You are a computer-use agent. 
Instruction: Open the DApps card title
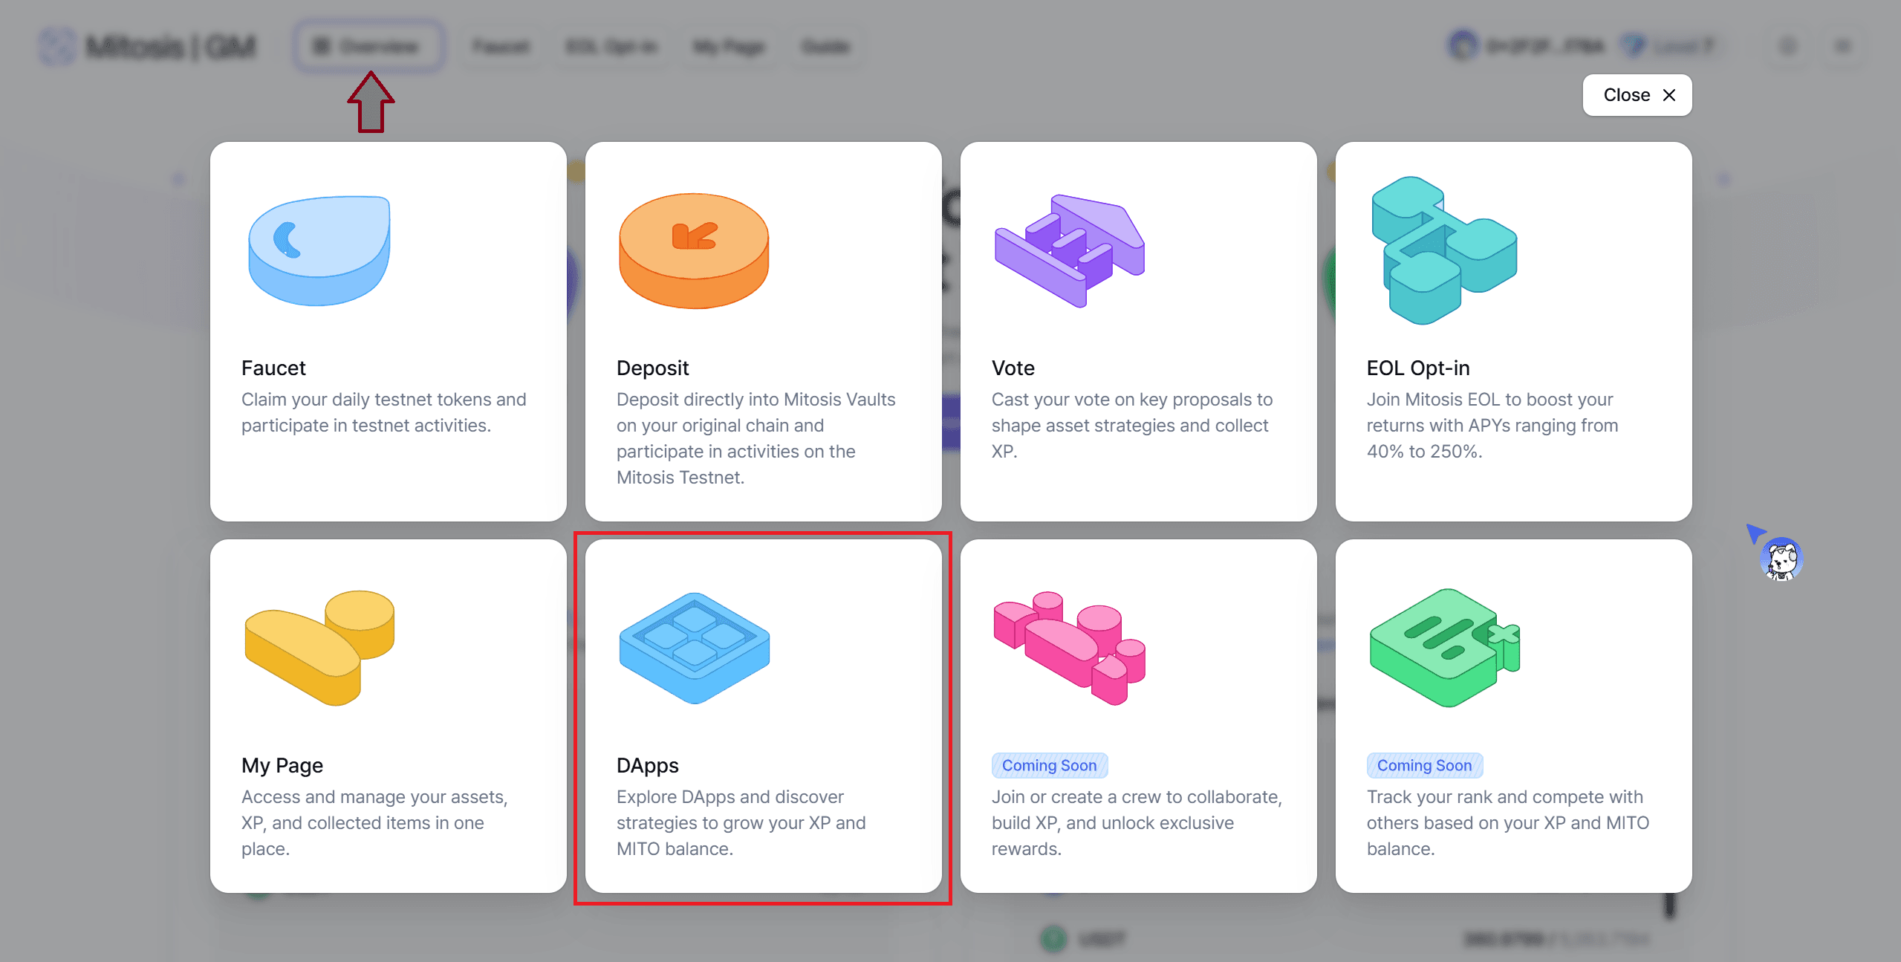648,765
